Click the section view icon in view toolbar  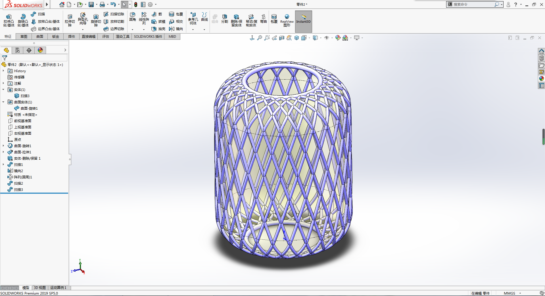(282, 38)
